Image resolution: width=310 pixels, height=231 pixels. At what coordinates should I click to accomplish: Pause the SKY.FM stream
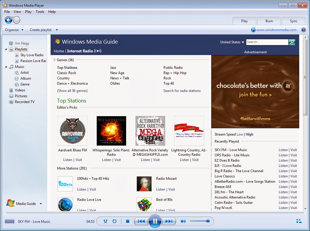(x=155, y=221)
